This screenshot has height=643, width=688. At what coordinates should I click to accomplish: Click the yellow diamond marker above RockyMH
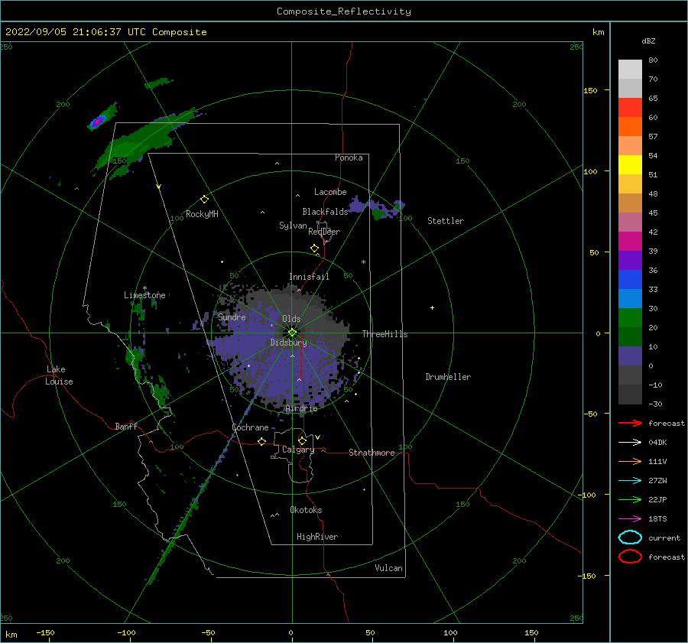pos(204,200)
